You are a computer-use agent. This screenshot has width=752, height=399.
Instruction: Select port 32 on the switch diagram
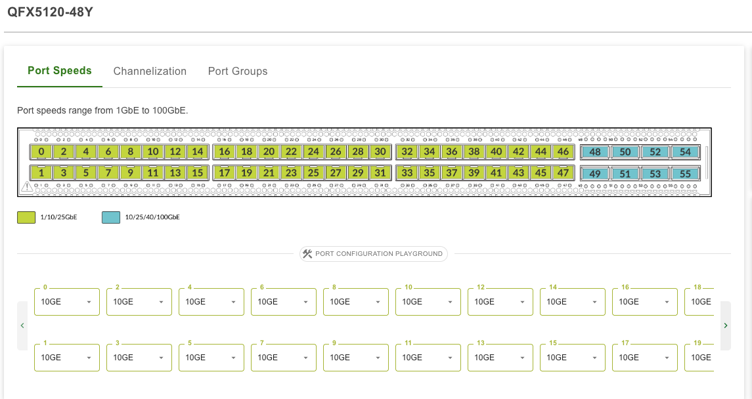[x=407, y=152]
